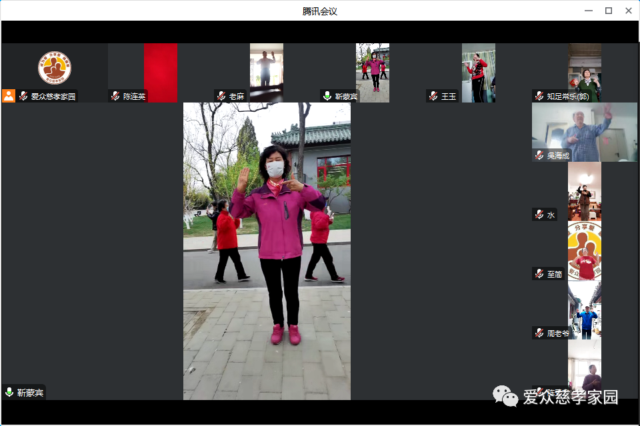
Task: Minimize the 腾讯会议 meeting window
Action: click(588, 11)
